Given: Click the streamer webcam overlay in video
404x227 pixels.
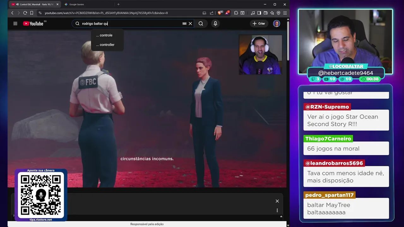Looking at the screenshot, I should [260, 55].
